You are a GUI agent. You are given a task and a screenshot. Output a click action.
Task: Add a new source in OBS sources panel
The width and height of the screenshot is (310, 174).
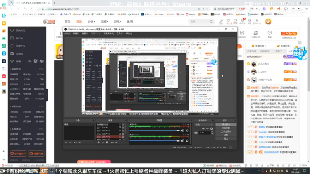tap(99, 142)
